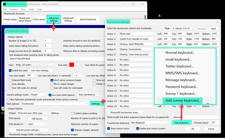Open text color ellipsis button
Screen dimensions: 225x138
77,65
